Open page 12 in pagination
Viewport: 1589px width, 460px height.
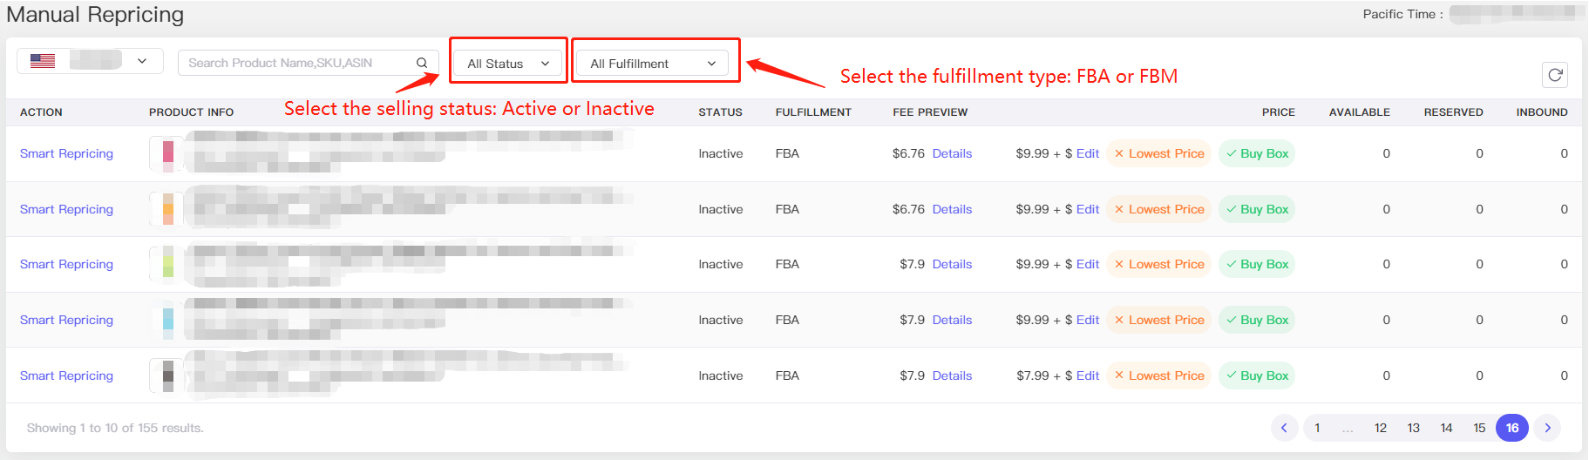click(x=1381, y=428)
